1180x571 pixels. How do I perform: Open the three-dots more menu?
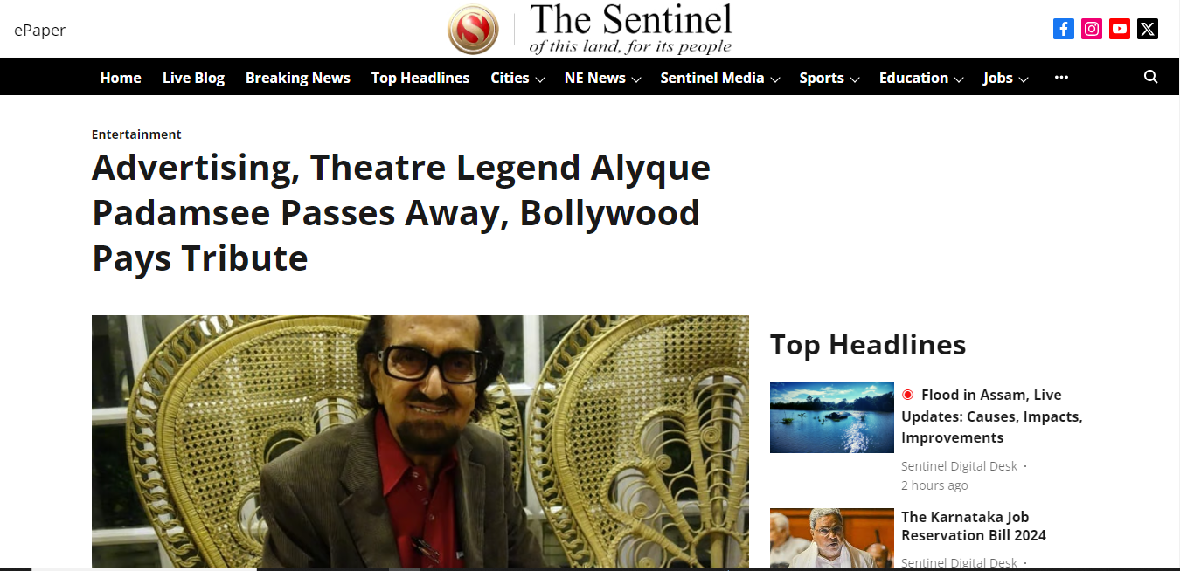pos(1061,77)
